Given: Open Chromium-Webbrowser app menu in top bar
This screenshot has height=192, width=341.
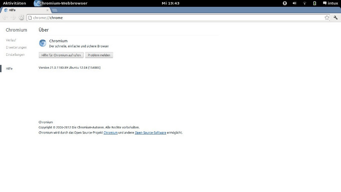Looking at the screenshot, I should pyautogui.click(x=61, y=3).
